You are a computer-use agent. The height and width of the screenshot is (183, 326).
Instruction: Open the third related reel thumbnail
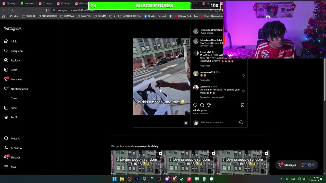pyautogui.click(x=243, y=163)
